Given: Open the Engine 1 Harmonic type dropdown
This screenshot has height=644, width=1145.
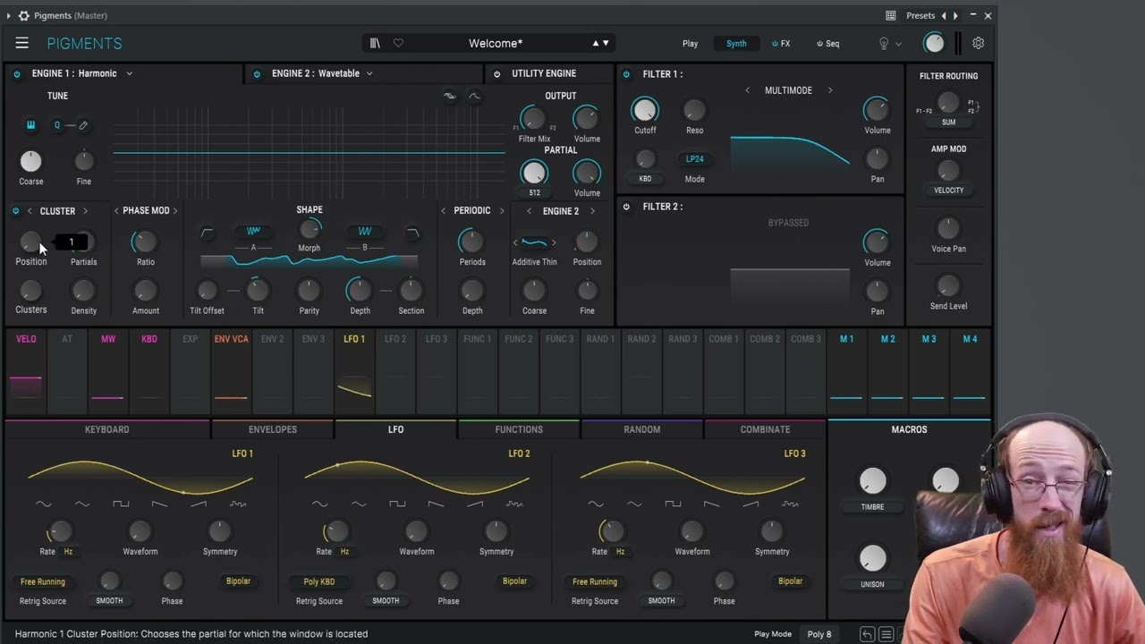Looking at the screenshot, I should 82,73.
